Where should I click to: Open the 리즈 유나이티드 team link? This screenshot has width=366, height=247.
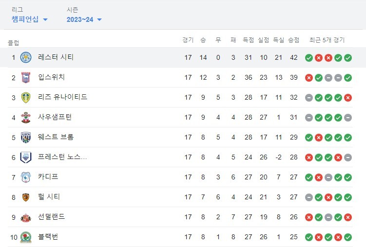[x=62, y=97]
